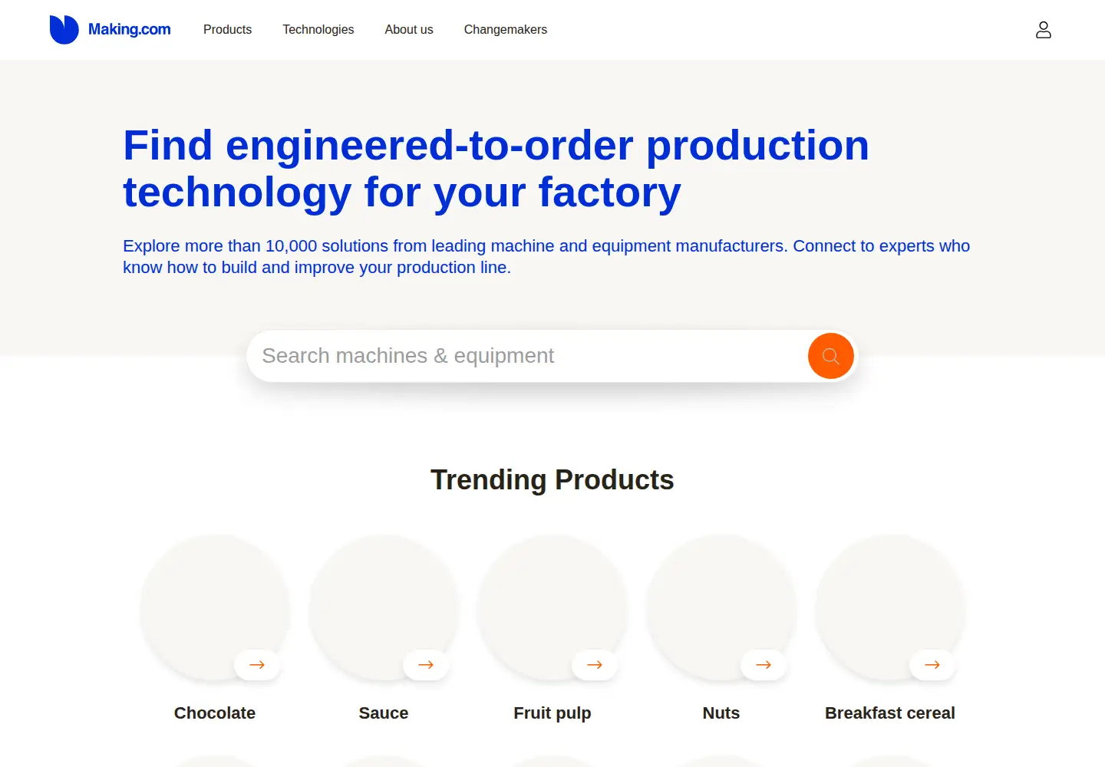Click the Making.com logo icon
Image resolution: width=1105 pixels, height=767 pixels.
[x=64, y=30]
